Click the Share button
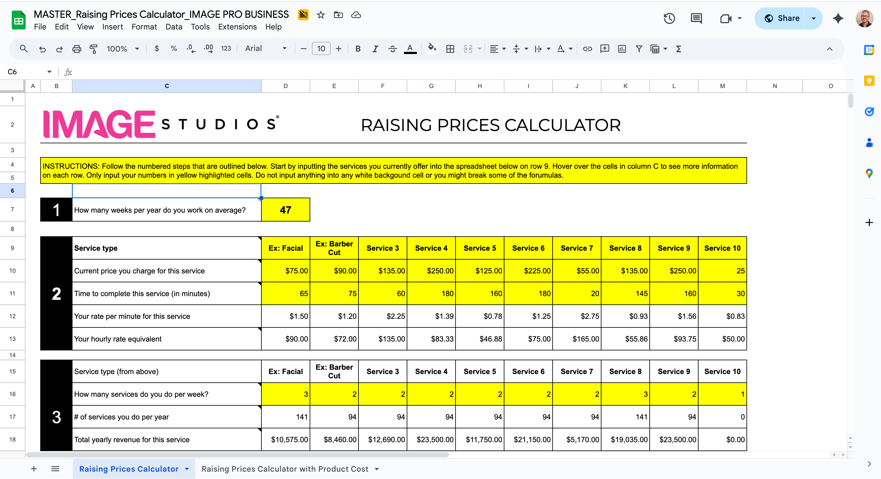This screenshot has width=881, height=479. coord(782,18)
